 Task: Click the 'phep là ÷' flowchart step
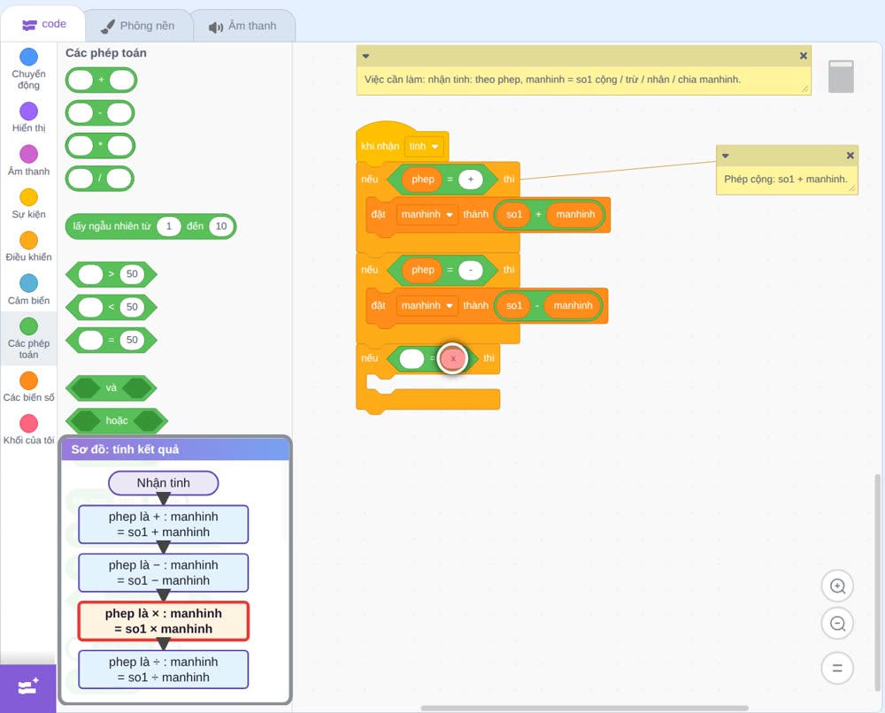[163, 670]
